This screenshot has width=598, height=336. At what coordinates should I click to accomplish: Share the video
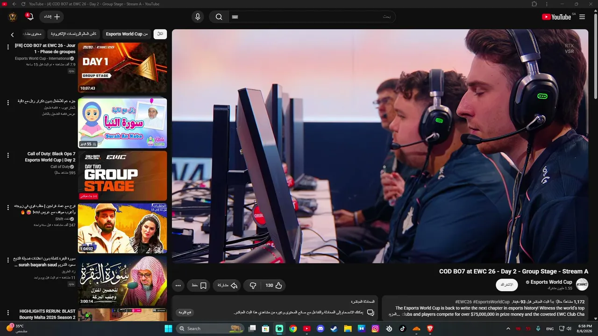point(228,286)
